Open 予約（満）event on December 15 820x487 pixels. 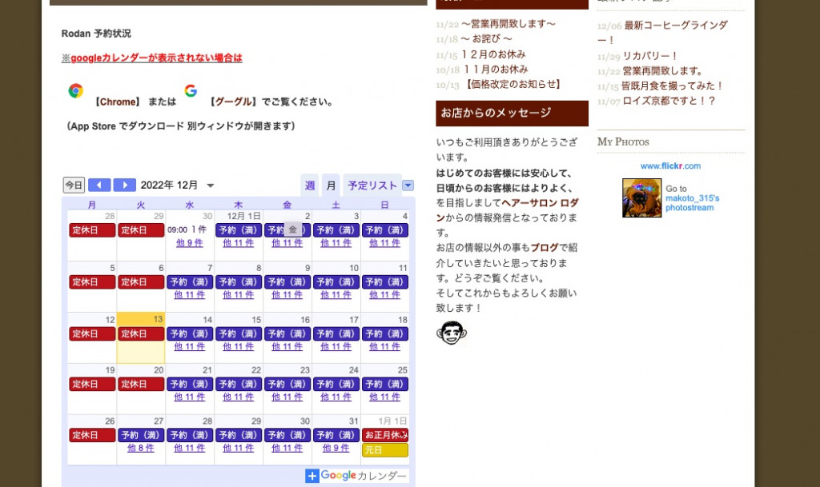[x=238, y=333]
